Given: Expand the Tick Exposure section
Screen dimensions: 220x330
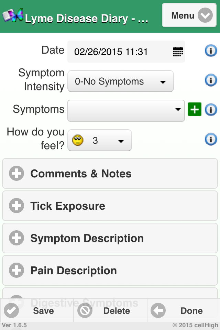Looking at the screenshot, I should point(110,206).
